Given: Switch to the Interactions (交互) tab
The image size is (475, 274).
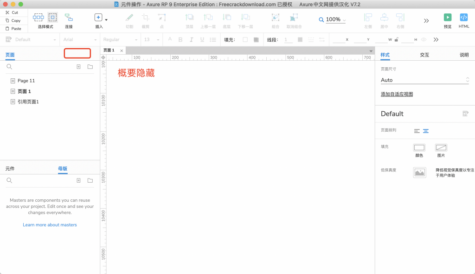Looking at the screenshot, I should point(424,55).
